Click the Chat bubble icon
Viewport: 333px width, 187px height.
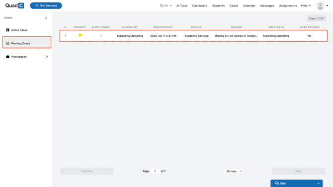[276, 183]
